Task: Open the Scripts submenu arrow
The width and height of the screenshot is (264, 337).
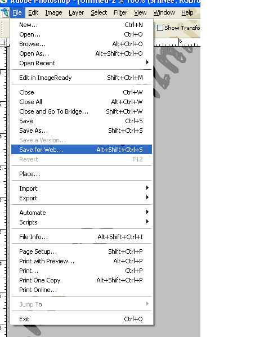Action: click(x=147, y=221)
